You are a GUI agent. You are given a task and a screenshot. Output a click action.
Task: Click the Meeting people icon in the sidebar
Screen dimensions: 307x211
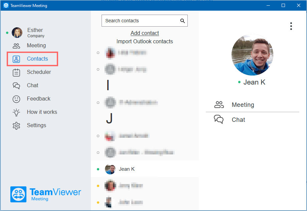click(x=16, y=46)
